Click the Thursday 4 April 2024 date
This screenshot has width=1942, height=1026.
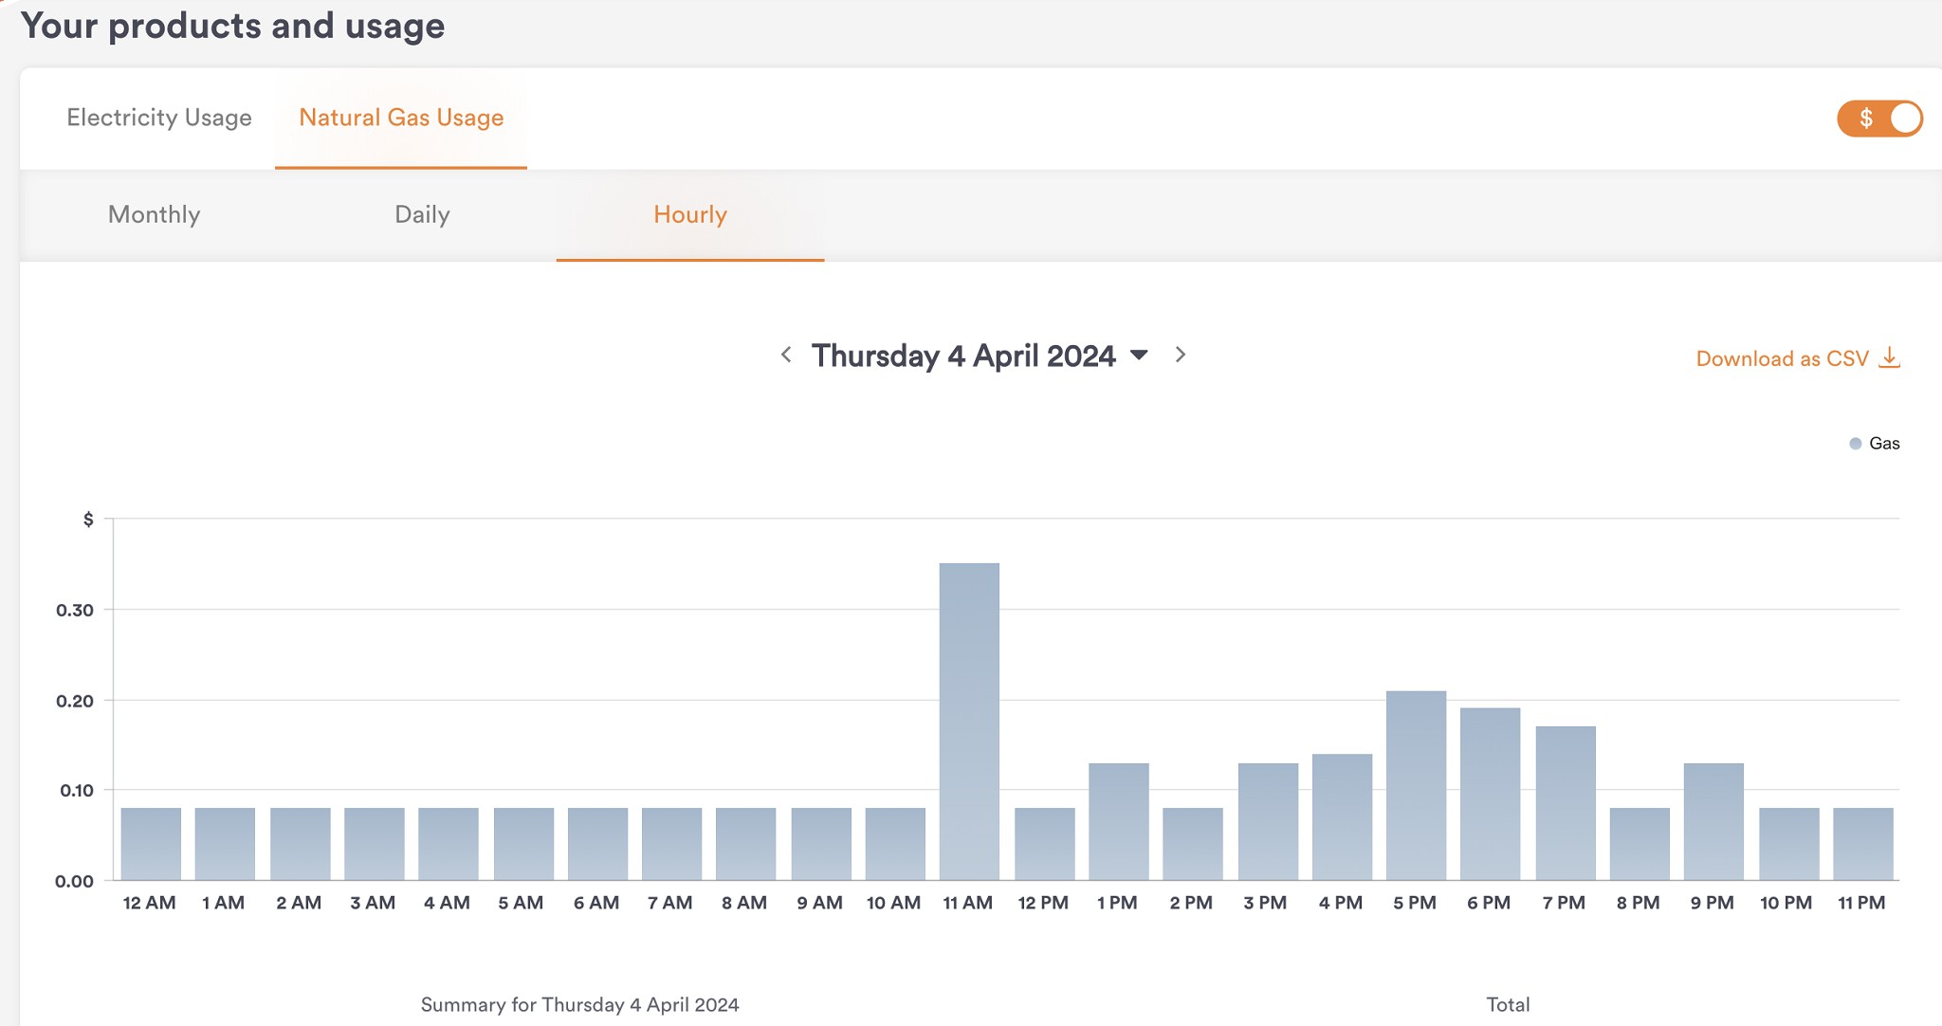[x=962, y=356]
